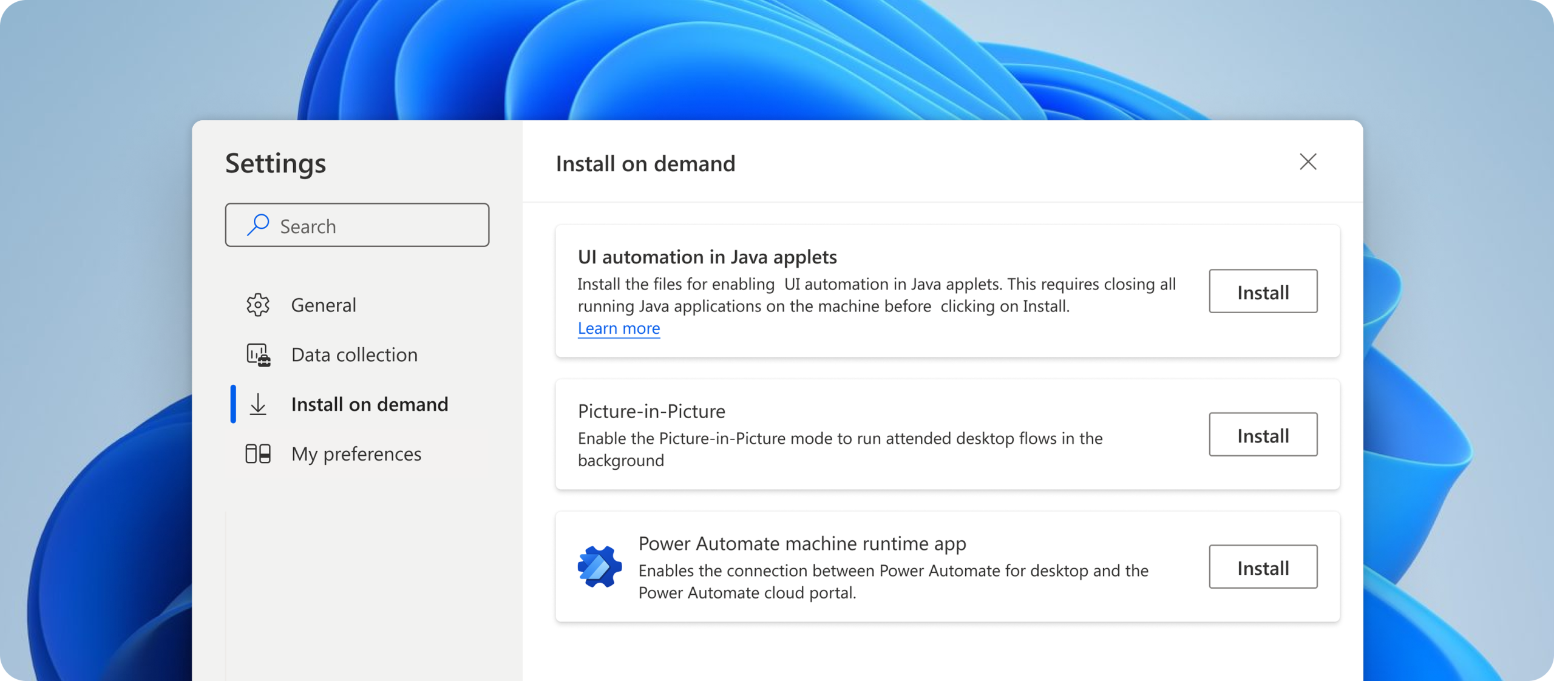The image size is (1554, 681).
Task: Click the Power Automate machine runtime app logo
Action: point(599,567)
